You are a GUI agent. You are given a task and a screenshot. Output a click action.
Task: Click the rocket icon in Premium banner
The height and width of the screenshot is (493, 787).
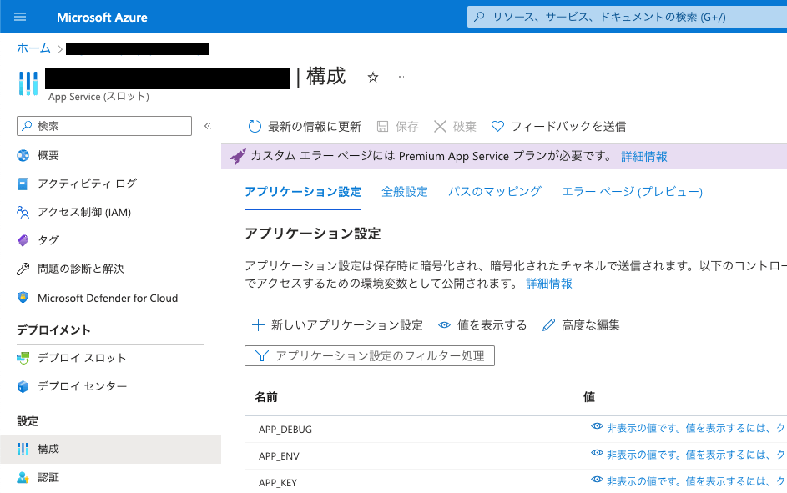coord(238,157)
